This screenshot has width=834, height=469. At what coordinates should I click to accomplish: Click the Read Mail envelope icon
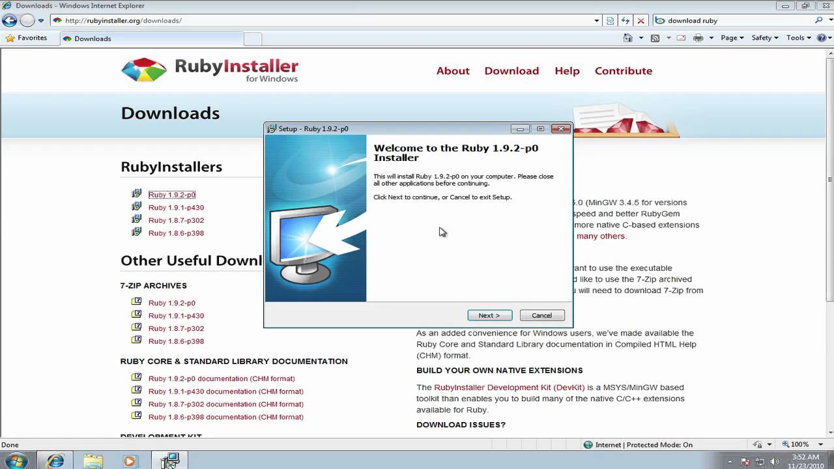point(681,38)
